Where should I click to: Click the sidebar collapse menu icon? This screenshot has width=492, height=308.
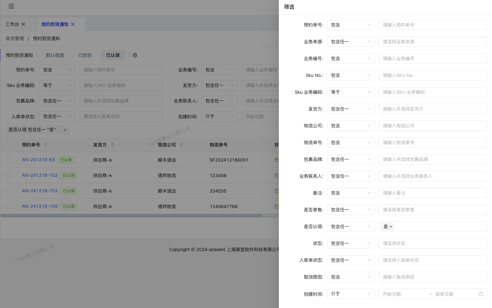[x=11, y=6]
